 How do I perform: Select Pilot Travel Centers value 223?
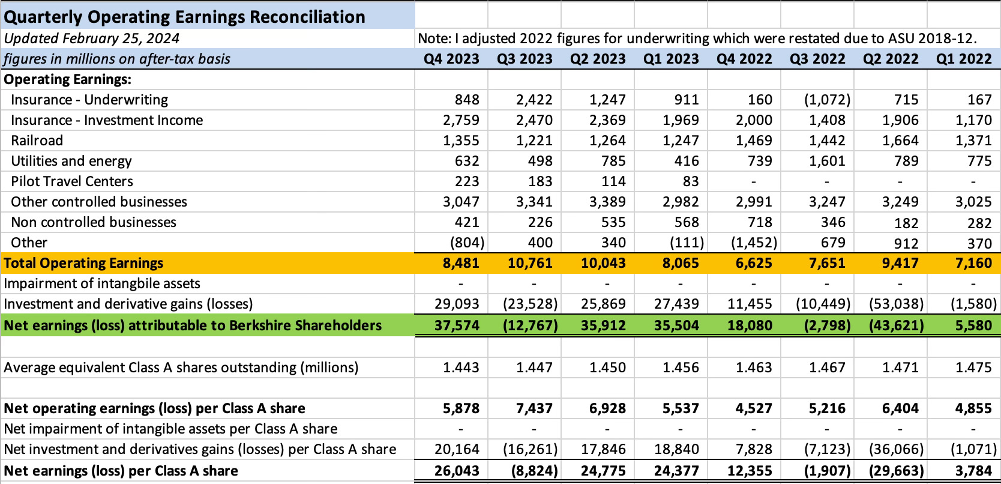point(467,181)
